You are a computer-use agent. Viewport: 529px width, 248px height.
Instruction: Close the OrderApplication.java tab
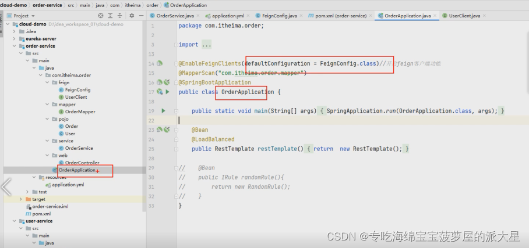point(435,16)
